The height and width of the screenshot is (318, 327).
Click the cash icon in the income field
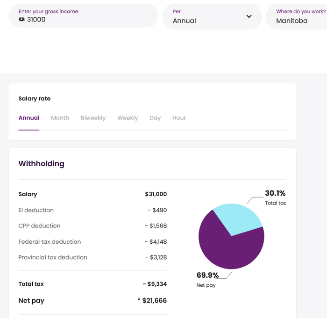pos(21,20)
